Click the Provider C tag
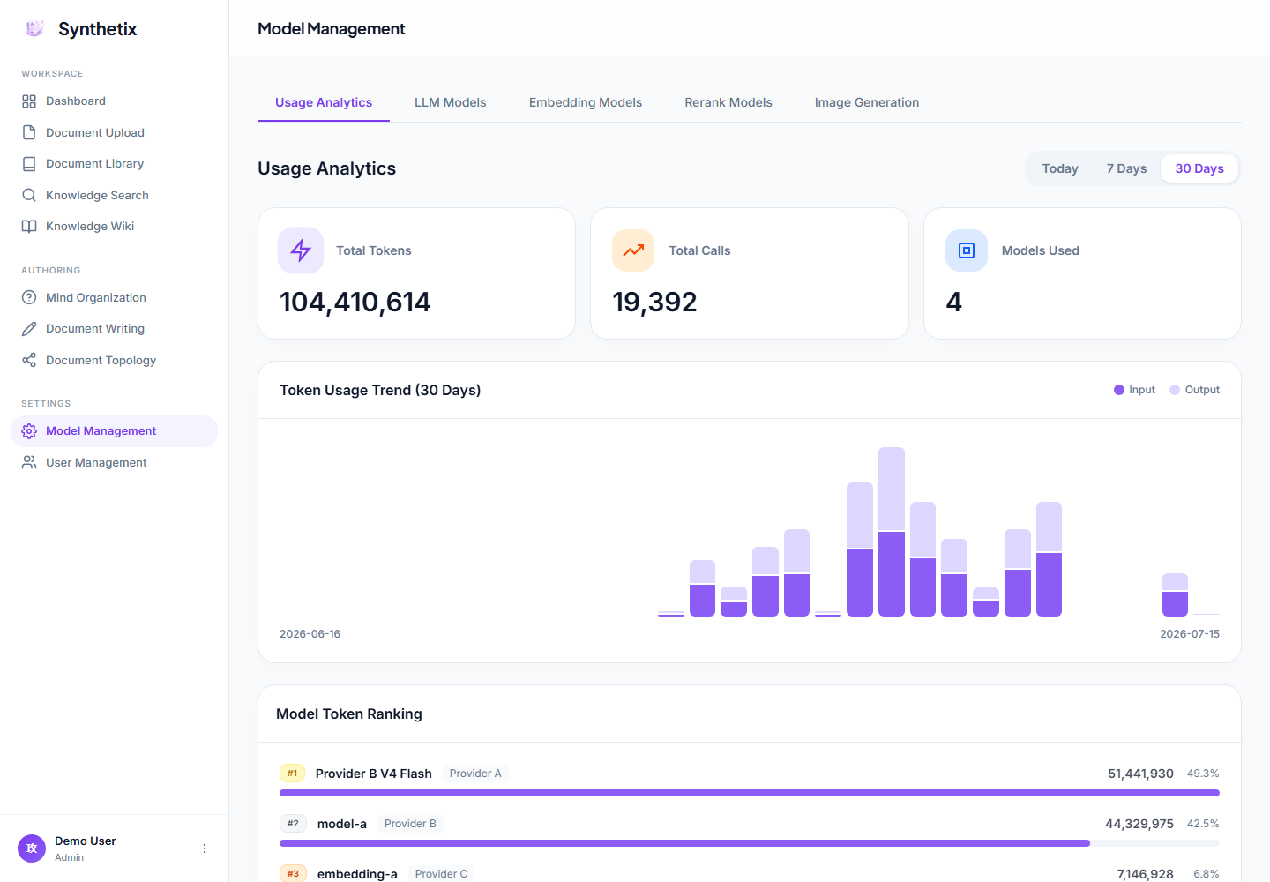This screenshot has width=1270, height=882. [x=441, y=874]
